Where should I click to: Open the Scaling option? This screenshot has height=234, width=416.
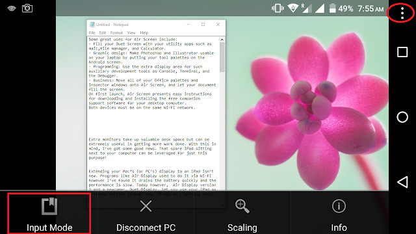[x=242, y=214]
